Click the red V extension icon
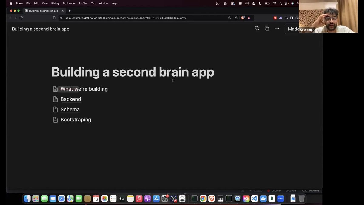 click(x=275, y=18)
